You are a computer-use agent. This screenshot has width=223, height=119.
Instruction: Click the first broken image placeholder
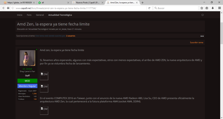[x=44, y=76]
